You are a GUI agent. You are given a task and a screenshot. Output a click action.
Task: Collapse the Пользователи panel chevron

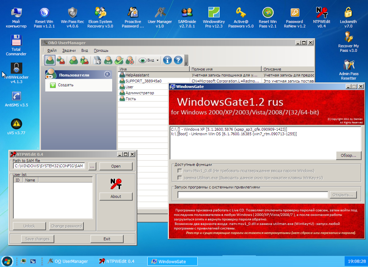(107, 74)
